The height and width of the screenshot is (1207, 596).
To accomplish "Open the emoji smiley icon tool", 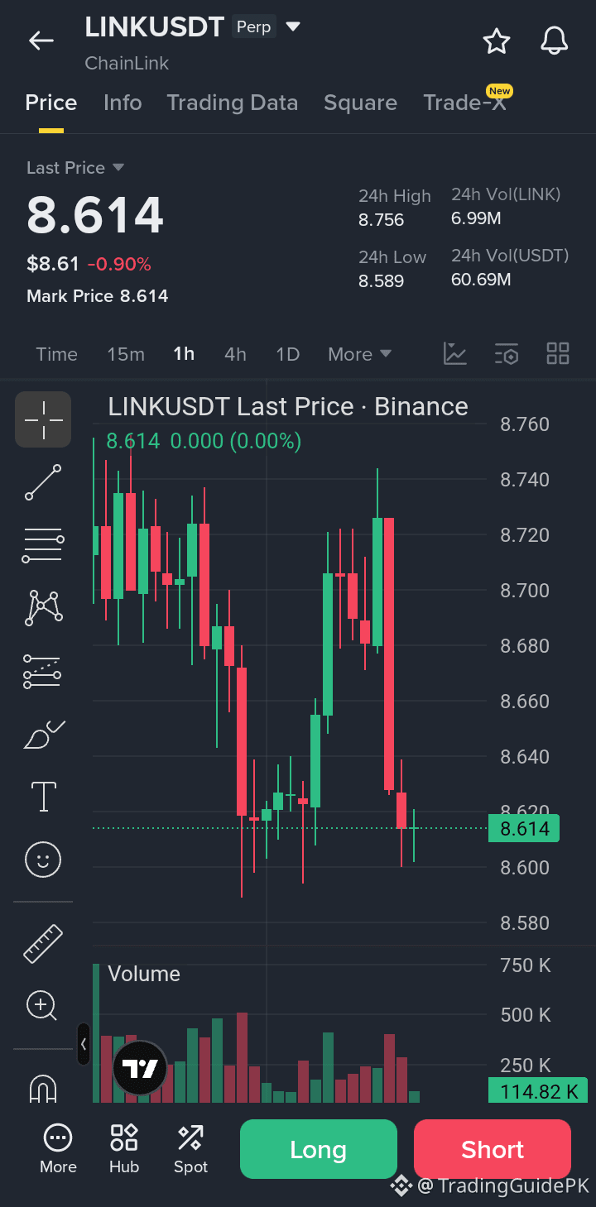I will (x=43, y=859).
